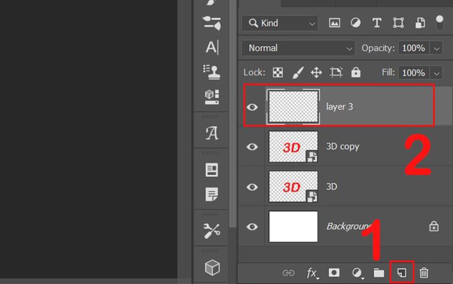Click the 'layer 3' layer name
453x284 pixels.
click(x=340, y=107)
